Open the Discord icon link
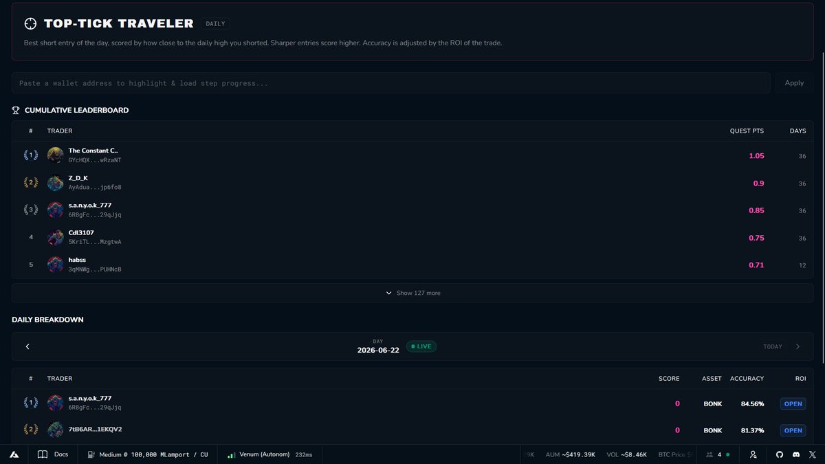 (795, 454)
